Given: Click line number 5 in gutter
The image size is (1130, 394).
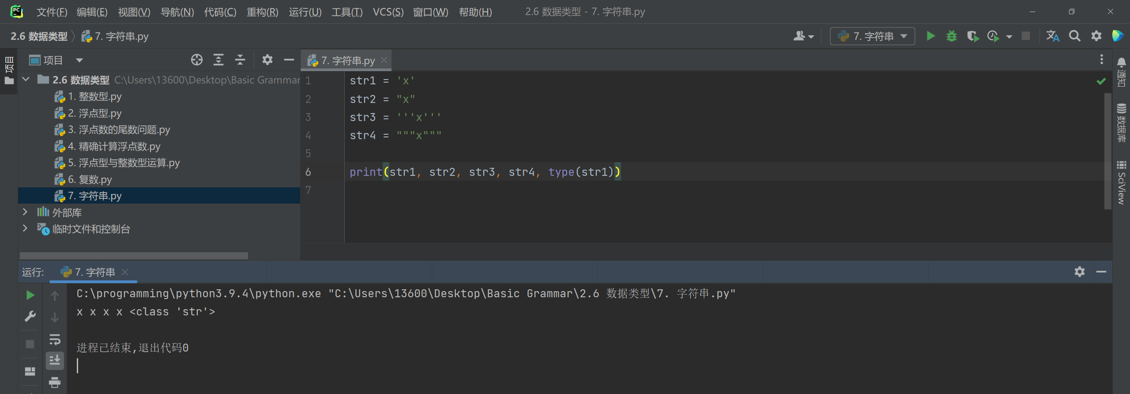Looking at the screenshot, I should coord(308,153).
